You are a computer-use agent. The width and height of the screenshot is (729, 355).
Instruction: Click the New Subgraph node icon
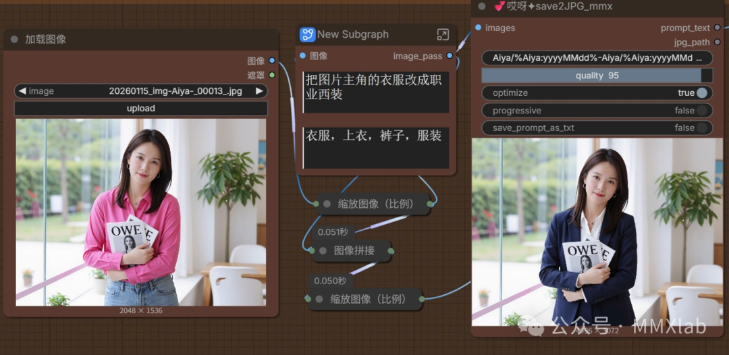pos(307,34)
